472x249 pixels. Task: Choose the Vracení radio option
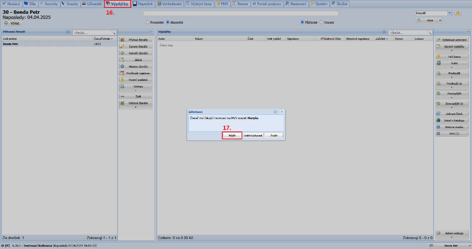coord(322,22)
